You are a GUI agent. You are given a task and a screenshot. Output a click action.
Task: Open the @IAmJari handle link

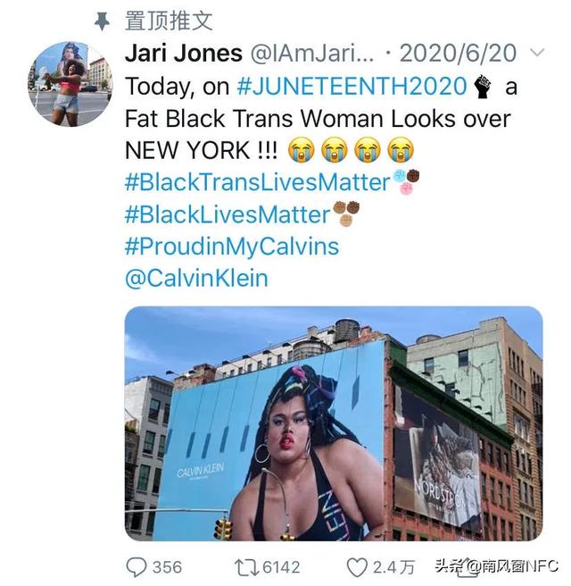coord(311,54)
